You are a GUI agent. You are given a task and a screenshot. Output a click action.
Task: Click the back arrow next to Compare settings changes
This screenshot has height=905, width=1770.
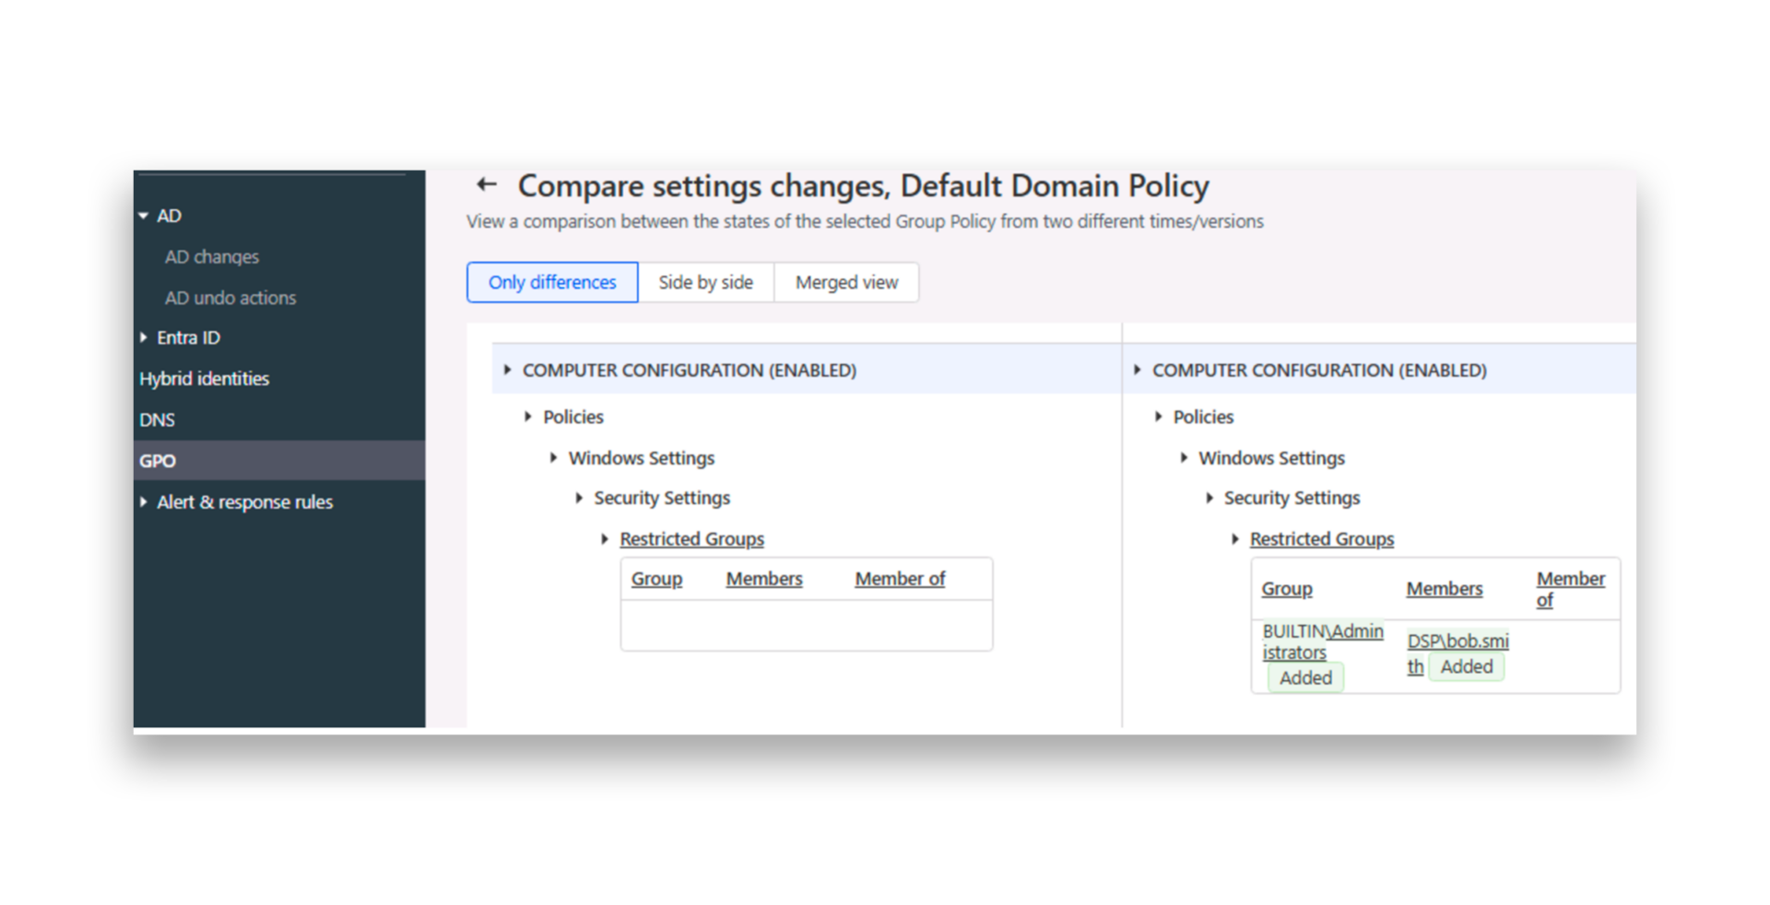(487, 185)
